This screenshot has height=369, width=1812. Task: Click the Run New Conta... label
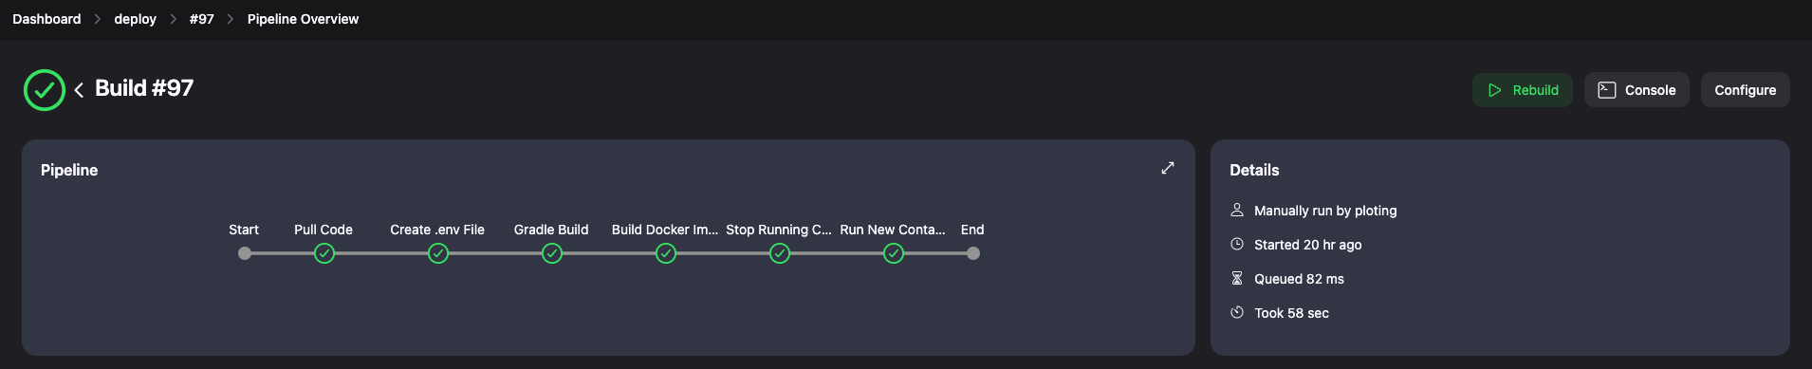point(893,230)
